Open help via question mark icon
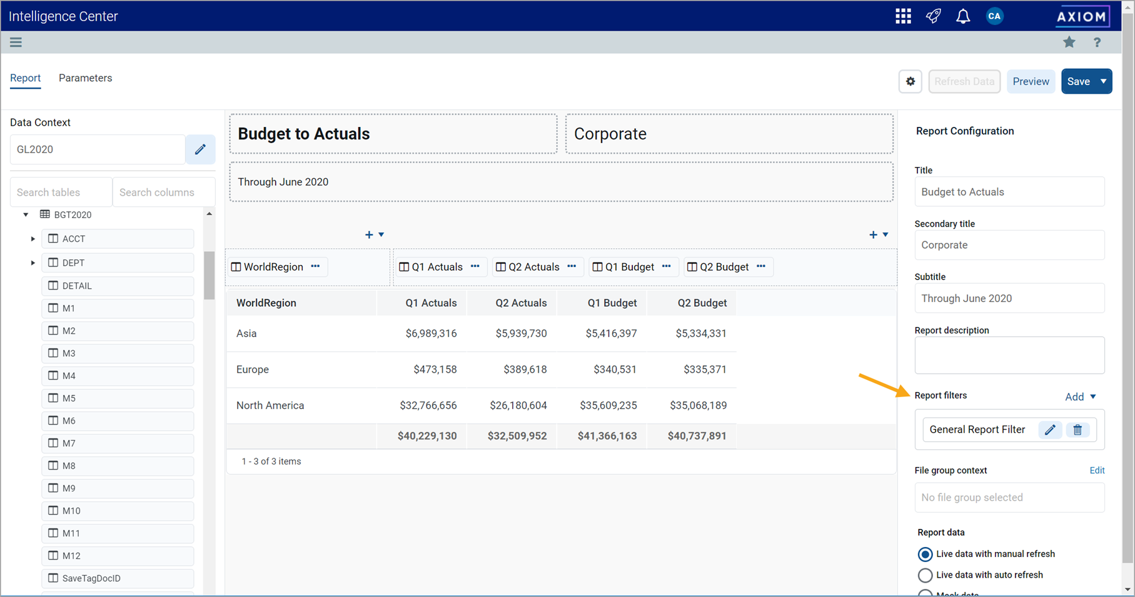The width and height of the screenshot is (1135, 597). point(1097,42)
